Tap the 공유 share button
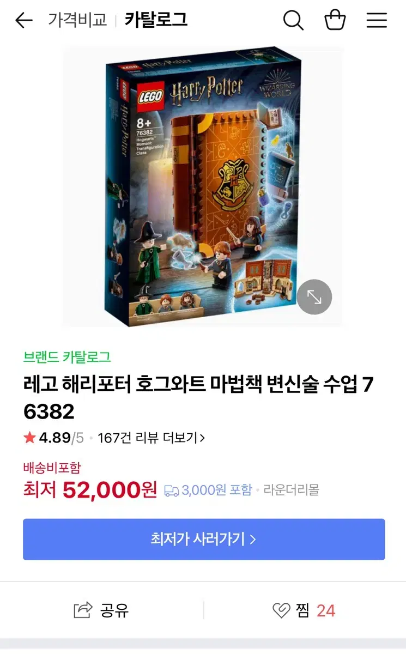The width and height of the screenshot is (406, 654). [101, 610]
